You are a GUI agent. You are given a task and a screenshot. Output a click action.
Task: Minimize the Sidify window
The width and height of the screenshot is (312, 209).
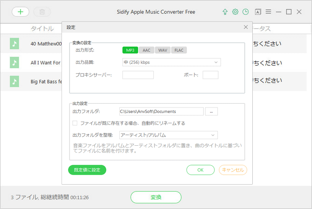pos(279,12)
